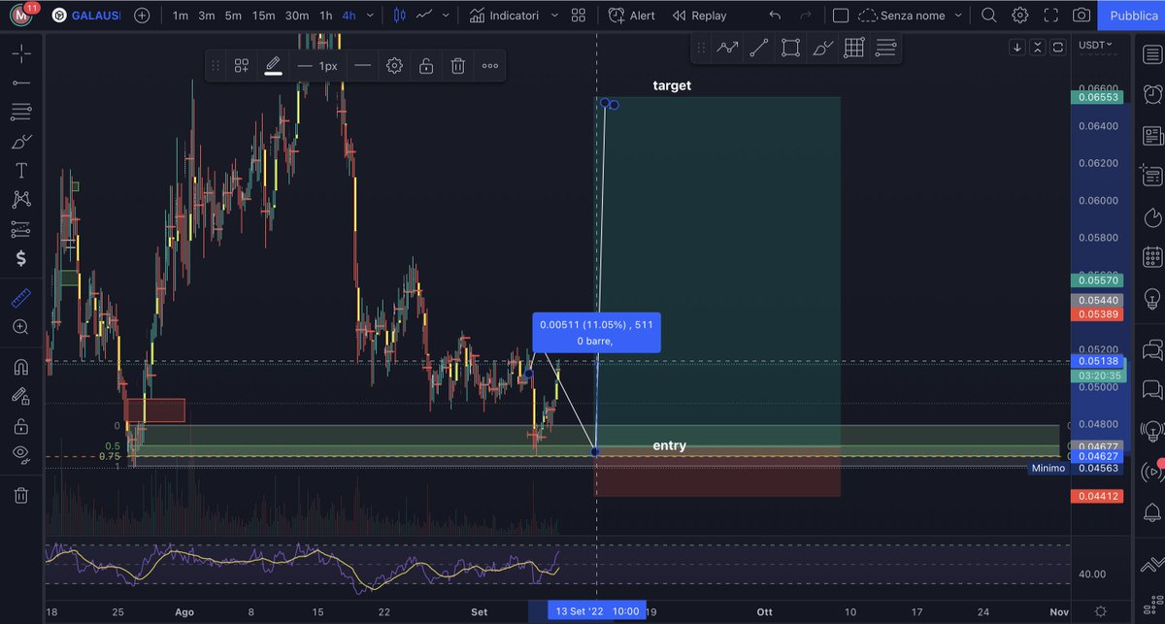Viewport: 1165px width, 624px height.
Task: Enter fullscreen mode
Action: pos(1051,16)
